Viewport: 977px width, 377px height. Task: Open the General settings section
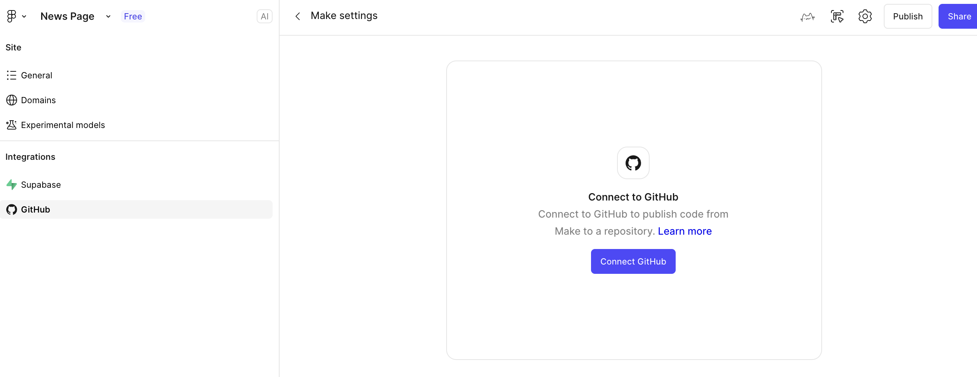click(x=37, y=75)
